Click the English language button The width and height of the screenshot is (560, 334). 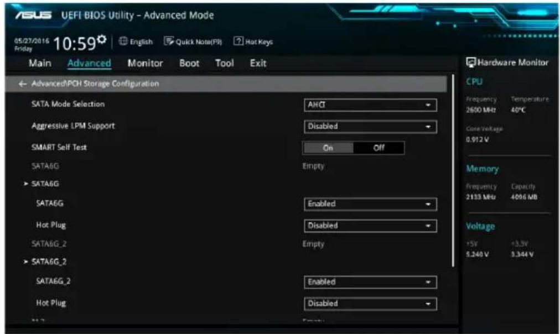(136, 41)
